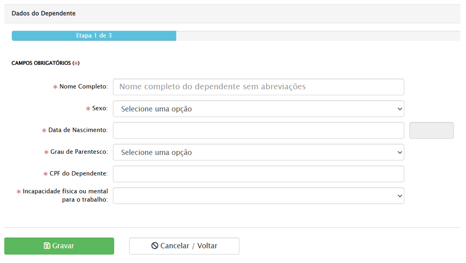This screenshot has height=263, width=466.
Task: Expand the Grau de Parentesco dropdown
Action: (x=258, y=152)
